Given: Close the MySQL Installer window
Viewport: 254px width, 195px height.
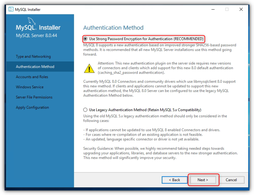Looking at the screenshot, I should pyautogui.click(x=241, y=9).
